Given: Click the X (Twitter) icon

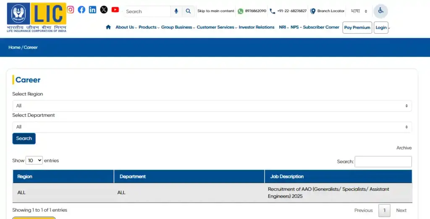Looking at the screenshot, I should point(104,10).
